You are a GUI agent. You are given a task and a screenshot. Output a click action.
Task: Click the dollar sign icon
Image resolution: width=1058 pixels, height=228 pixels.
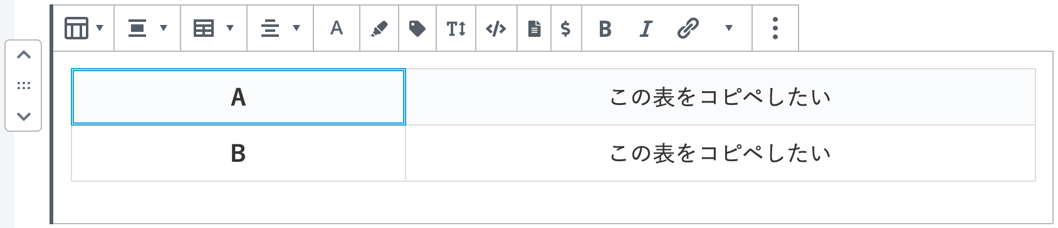pyautogui.click(x=565, y=28)
